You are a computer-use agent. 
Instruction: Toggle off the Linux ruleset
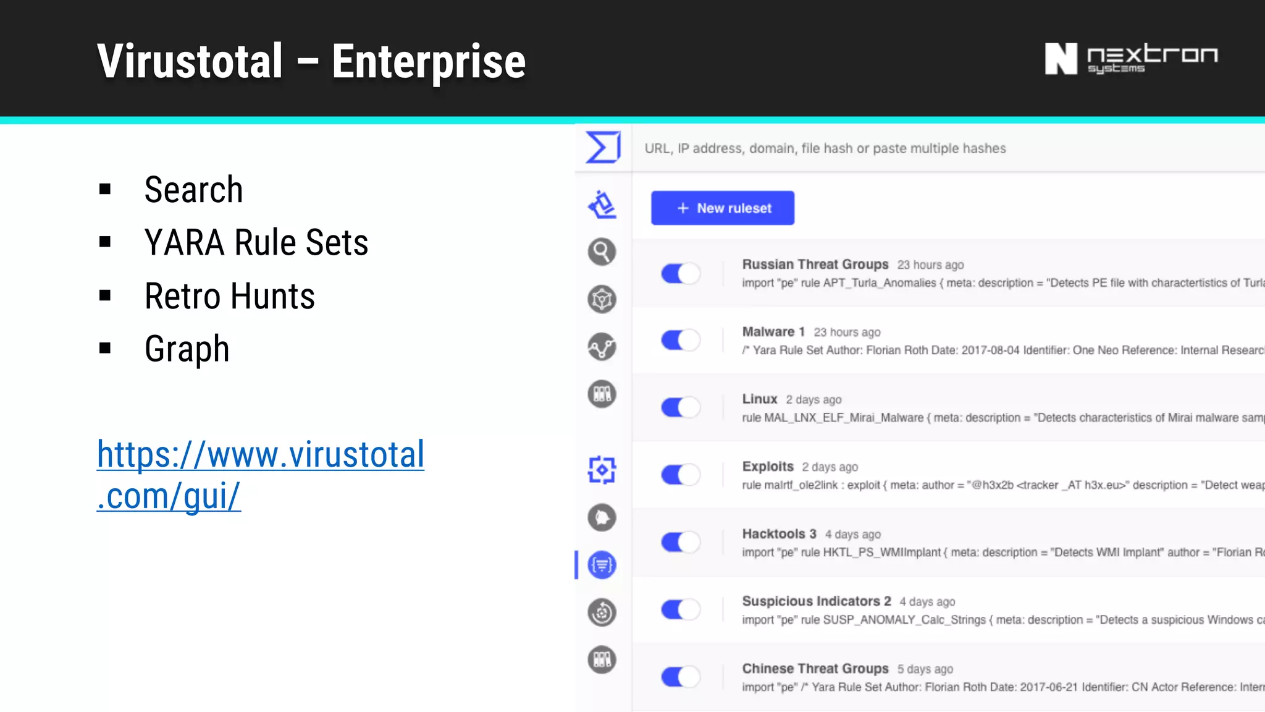(x=681, y=407)
